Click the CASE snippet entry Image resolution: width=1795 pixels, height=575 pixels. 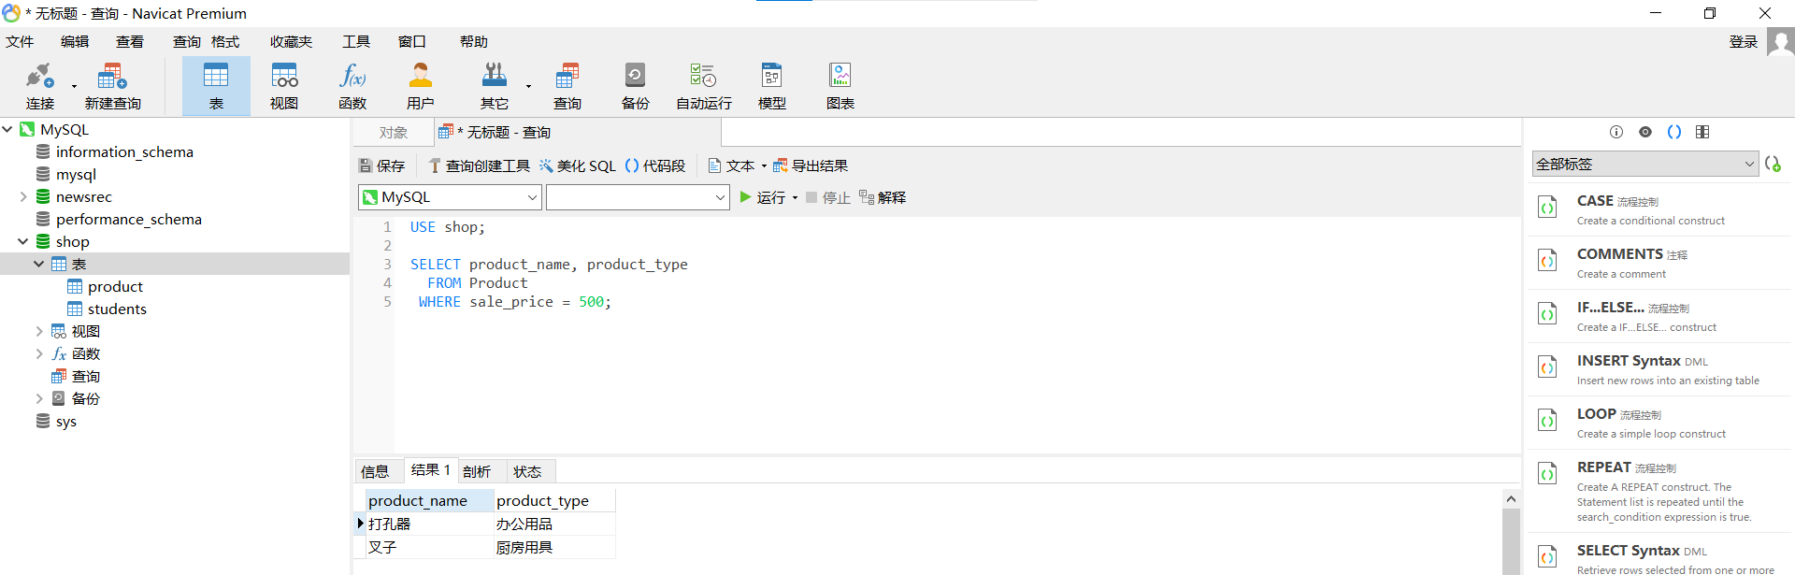[x=1660, y=209]
